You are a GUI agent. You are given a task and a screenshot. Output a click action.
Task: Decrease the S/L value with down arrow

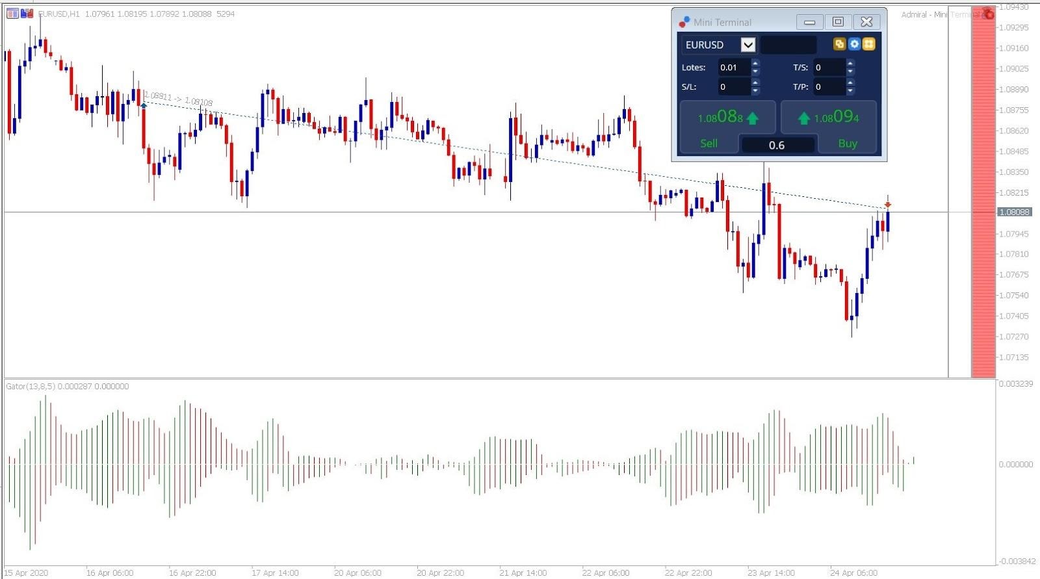click(755, 90)
